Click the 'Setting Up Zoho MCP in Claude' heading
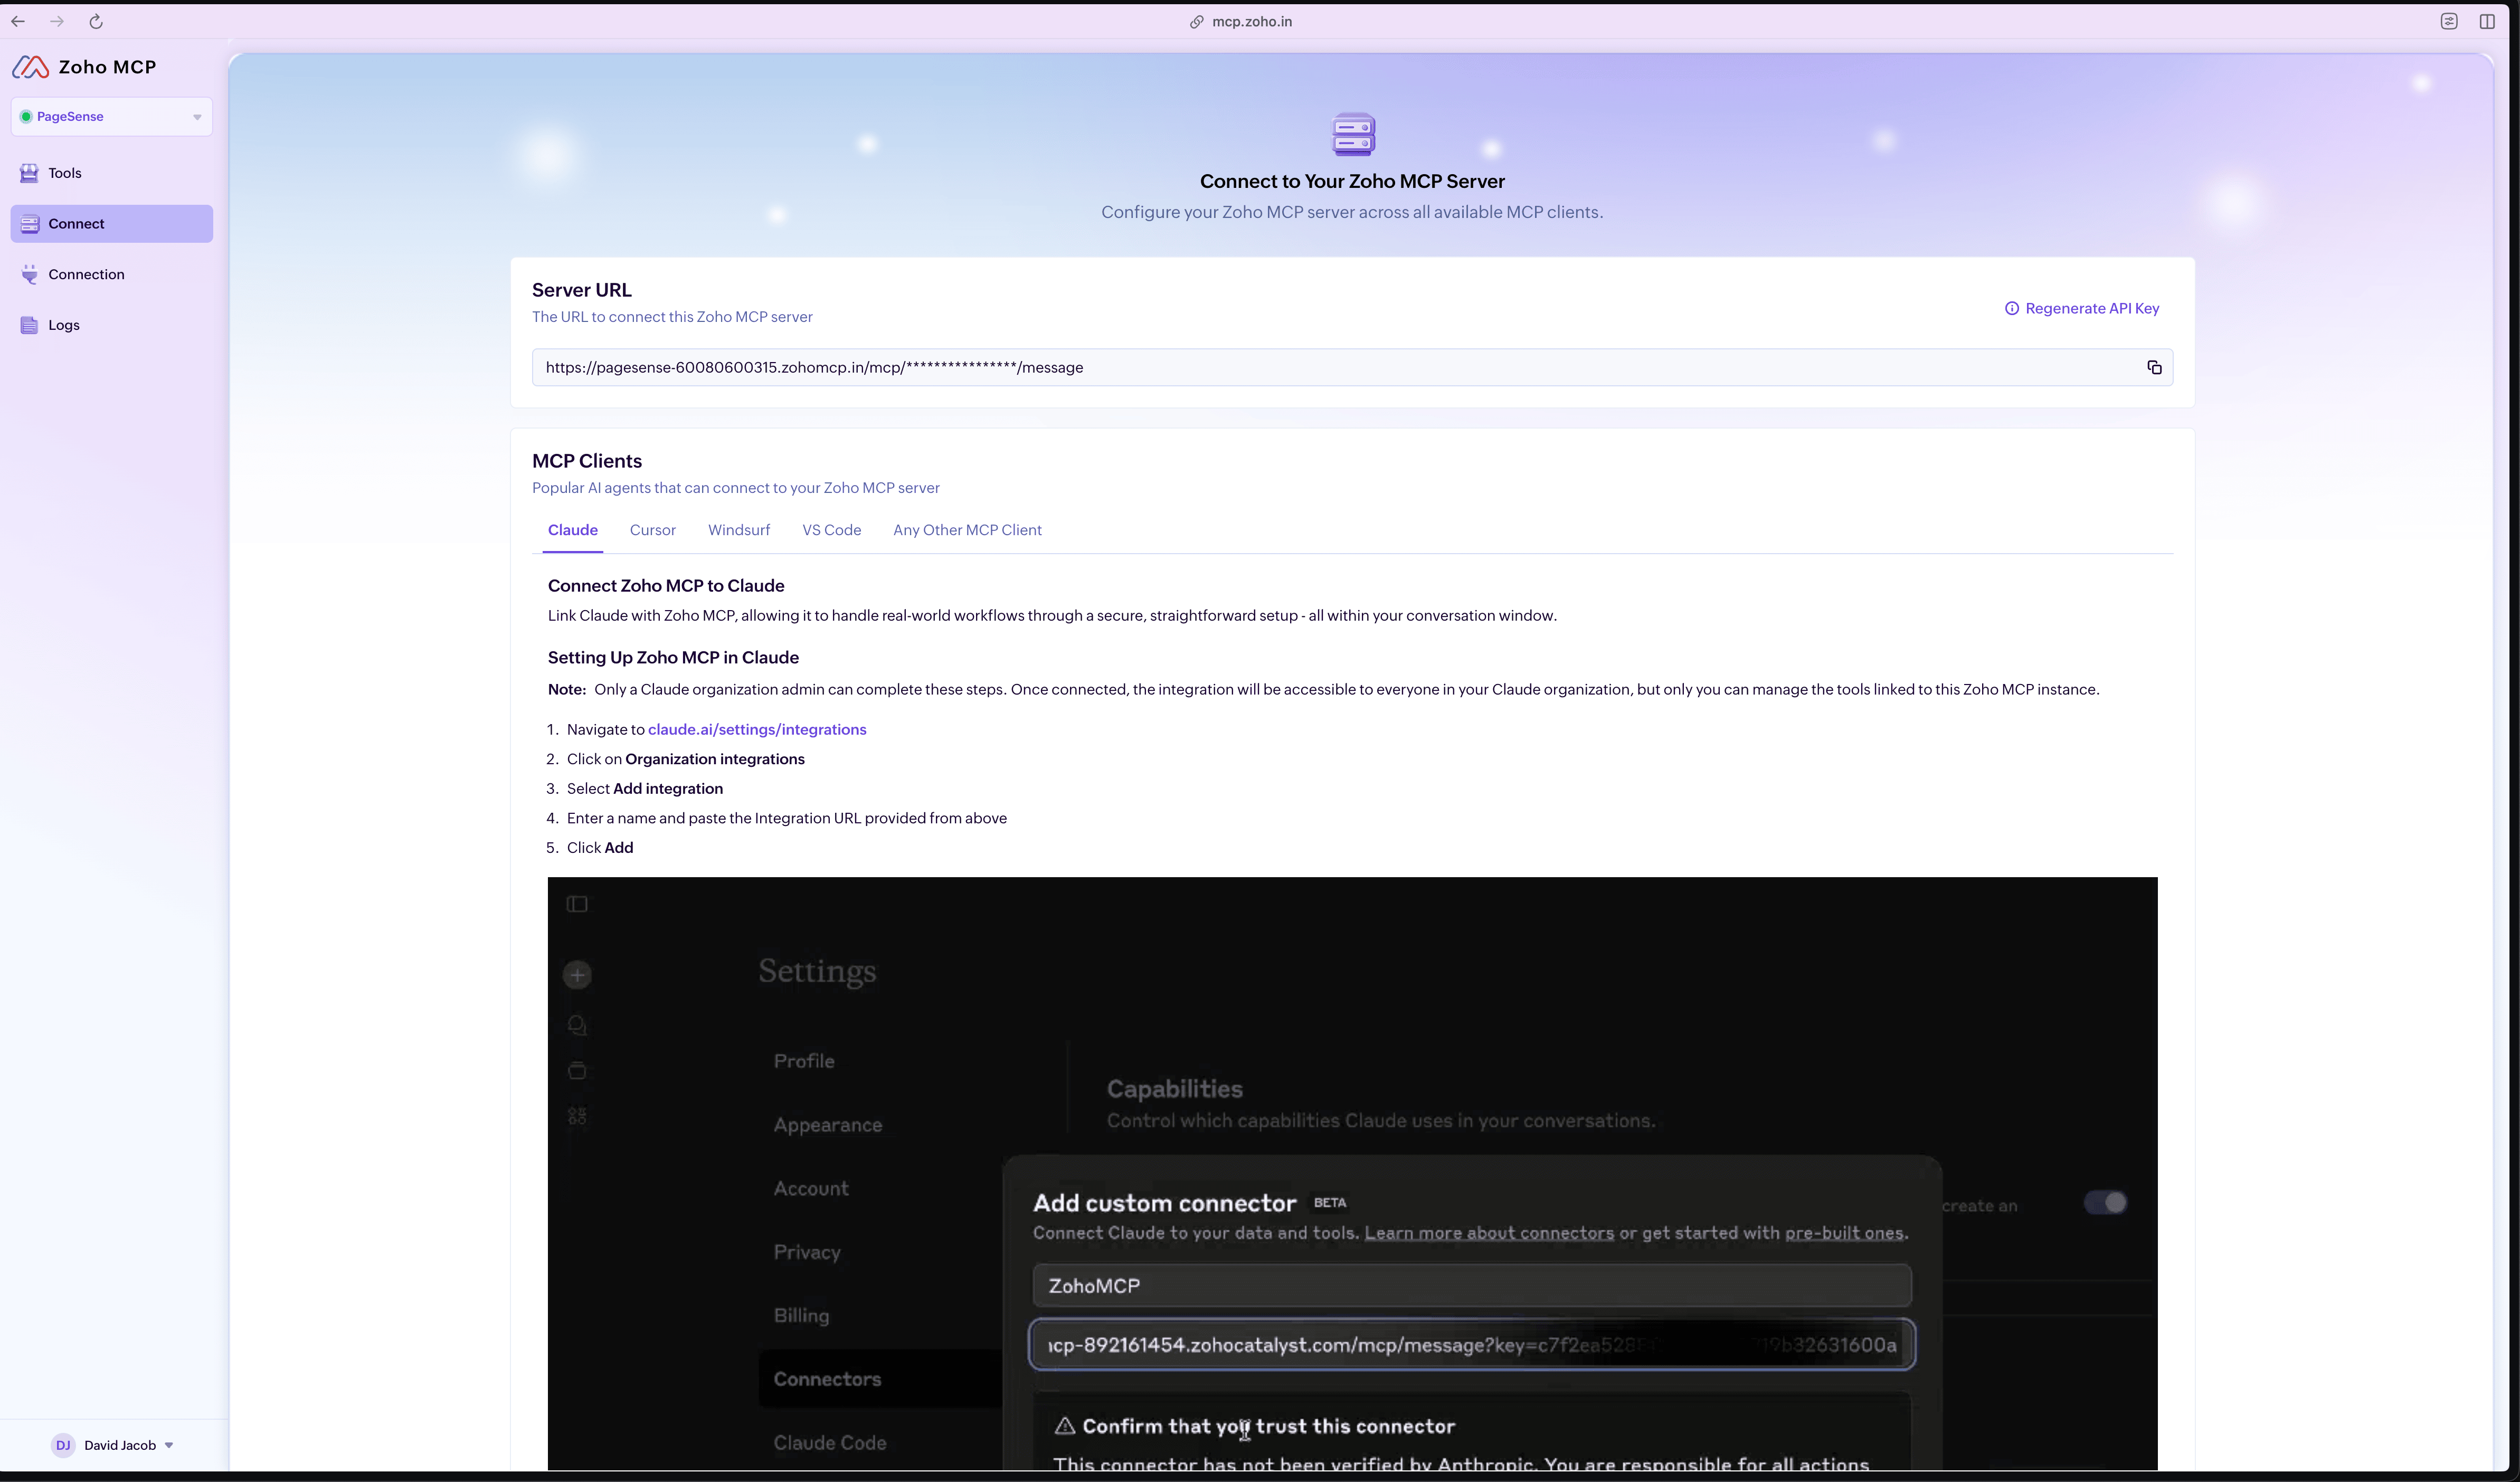This screenshot has height=1482, width=2520. (x=673, y=658)
